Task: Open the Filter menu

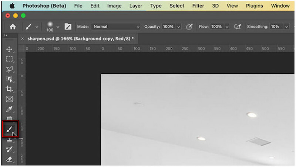Action: point(198,6)
